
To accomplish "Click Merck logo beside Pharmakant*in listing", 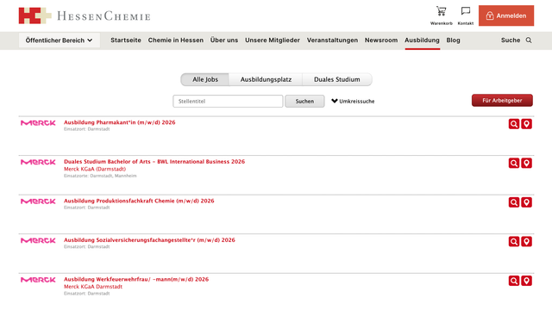I will [x=38, y=123].
